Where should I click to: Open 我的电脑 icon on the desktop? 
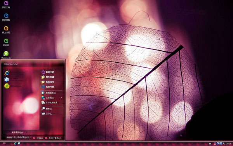(x=6, y=17)
